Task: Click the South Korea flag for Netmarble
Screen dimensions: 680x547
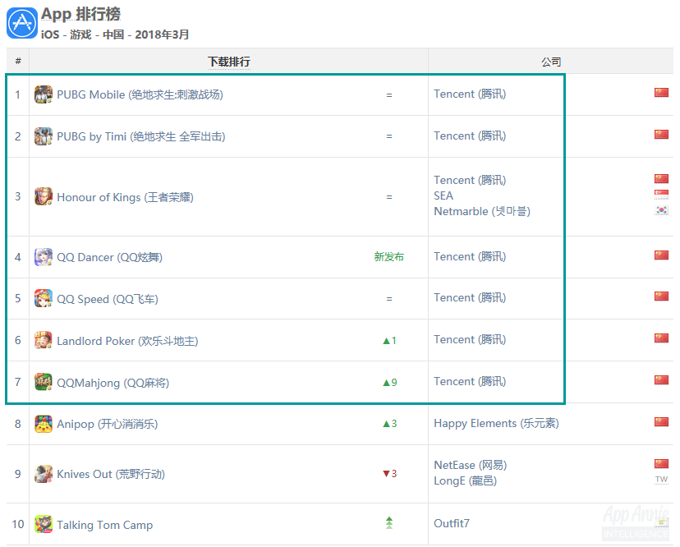Action: tap(661, 211)
